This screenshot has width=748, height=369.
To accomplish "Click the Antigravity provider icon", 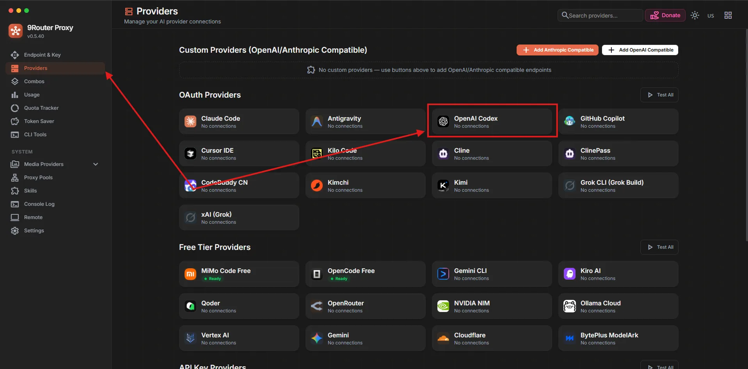I will 317,121.
